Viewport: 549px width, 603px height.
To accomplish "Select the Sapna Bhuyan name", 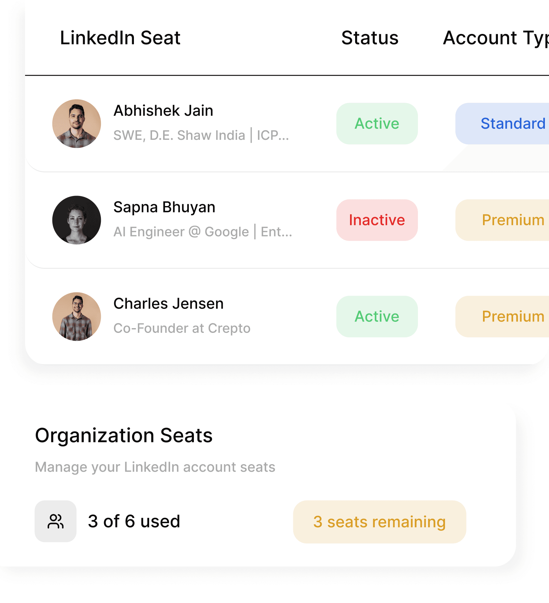I will pos(164,207).
